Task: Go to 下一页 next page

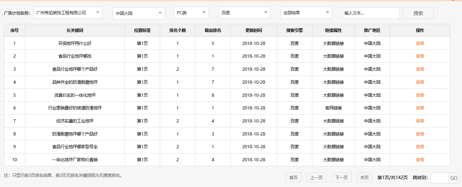Action: [341, 178]
